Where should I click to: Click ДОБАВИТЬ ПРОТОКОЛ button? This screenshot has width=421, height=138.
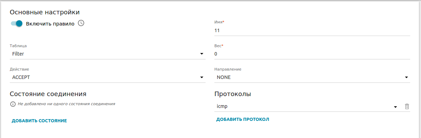pos(243,119)
